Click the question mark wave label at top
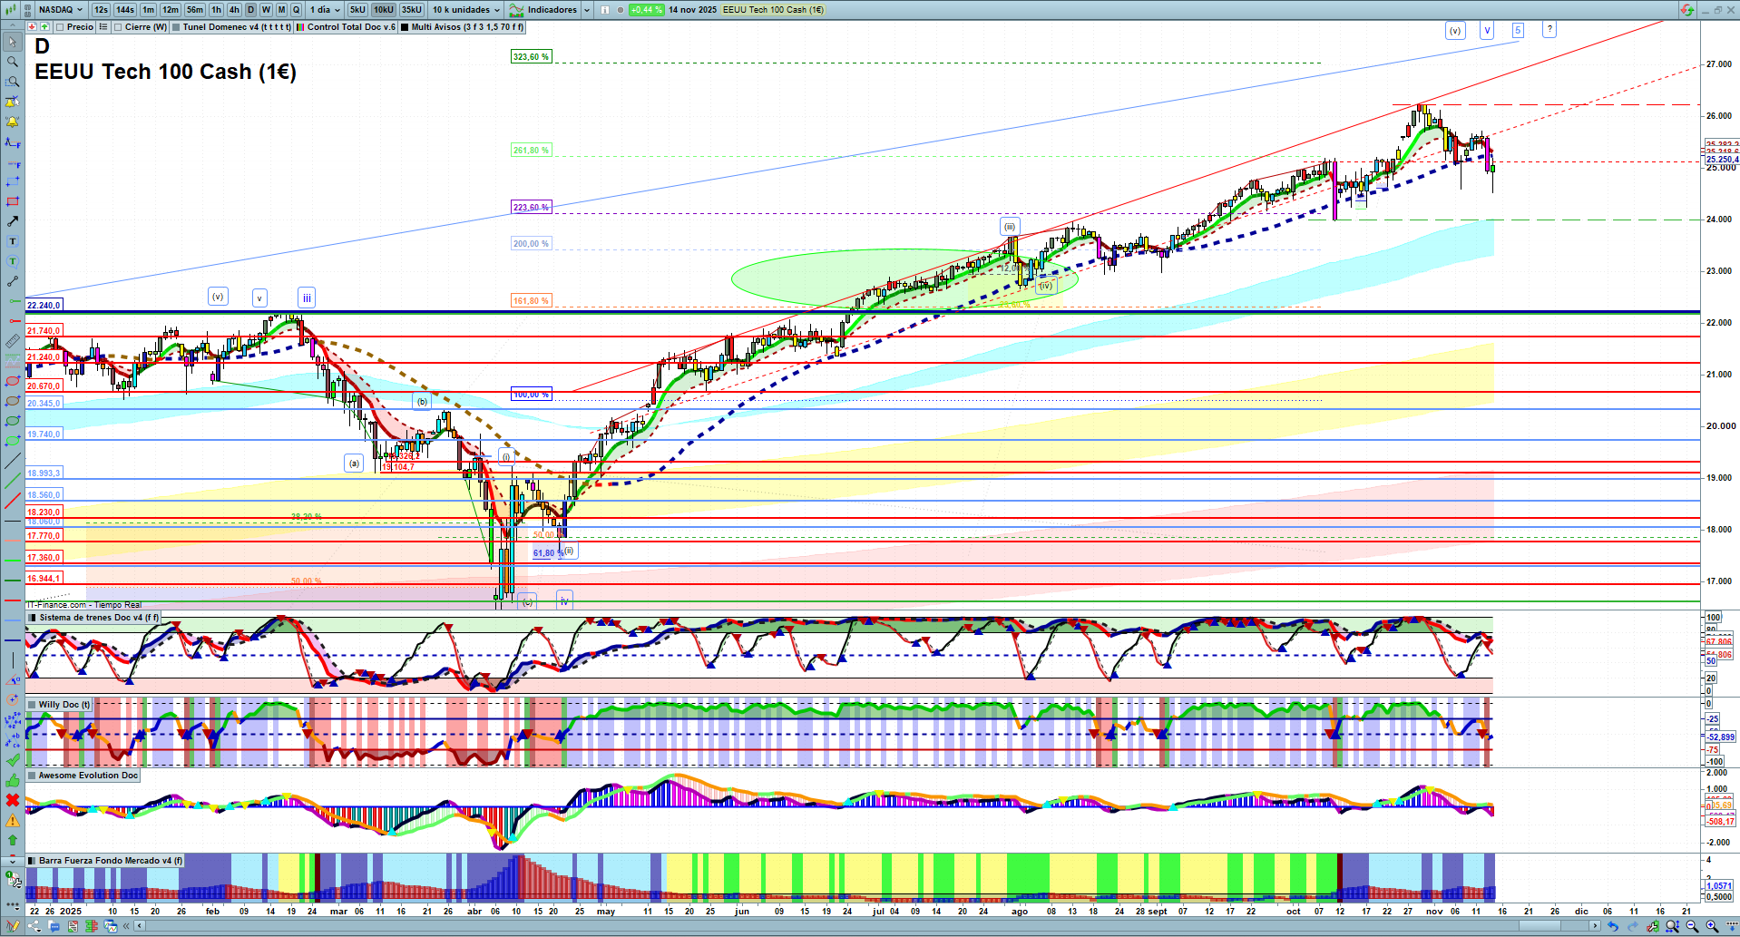The image size is (1740, 937). pos(1549,29)
